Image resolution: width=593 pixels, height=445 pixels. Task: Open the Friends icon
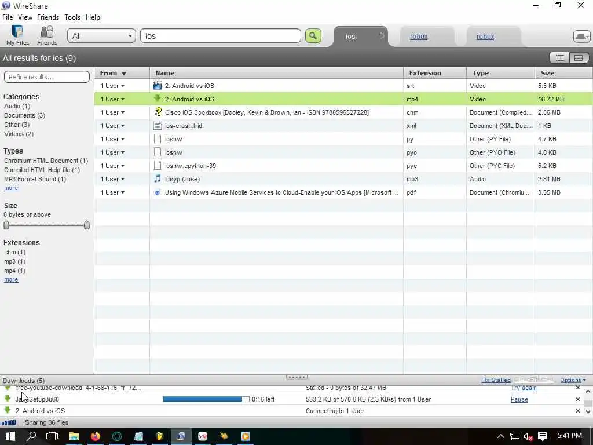47,35
